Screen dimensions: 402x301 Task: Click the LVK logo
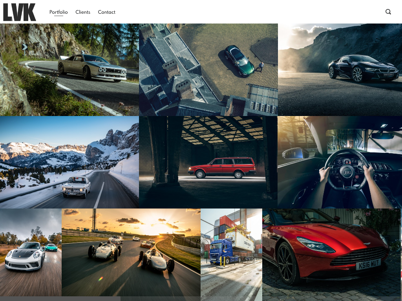pos(19,12)
